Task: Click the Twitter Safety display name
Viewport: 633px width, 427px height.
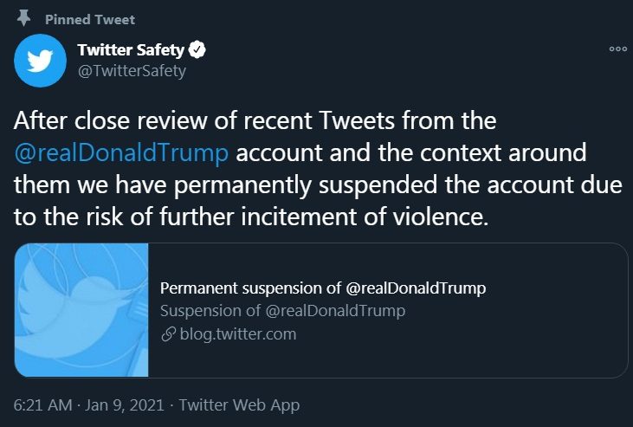Action: pos(131,50)
